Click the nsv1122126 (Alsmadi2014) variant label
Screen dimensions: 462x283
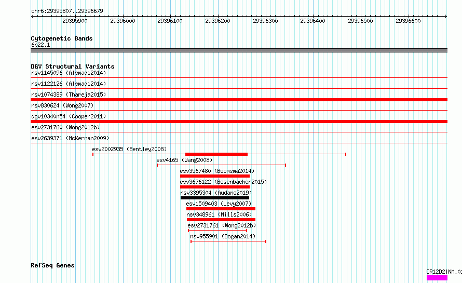pyautogui.click(x=69, y=84)
